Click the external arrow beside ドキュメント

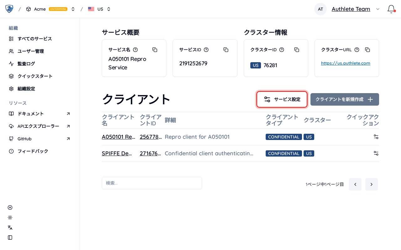pyautogui.click(x=68, y=114)
